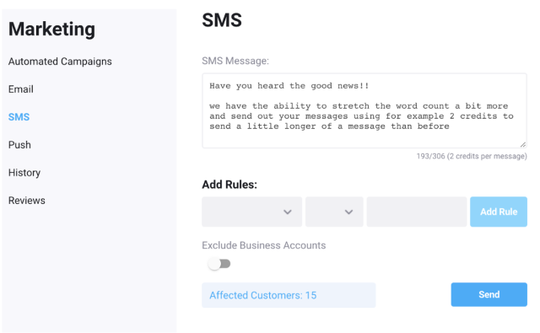Image resolution: width=540 pixels, height=333 pixels.
Task: Open Automated Campaigns in sidebar
Action: click(60, 62)
